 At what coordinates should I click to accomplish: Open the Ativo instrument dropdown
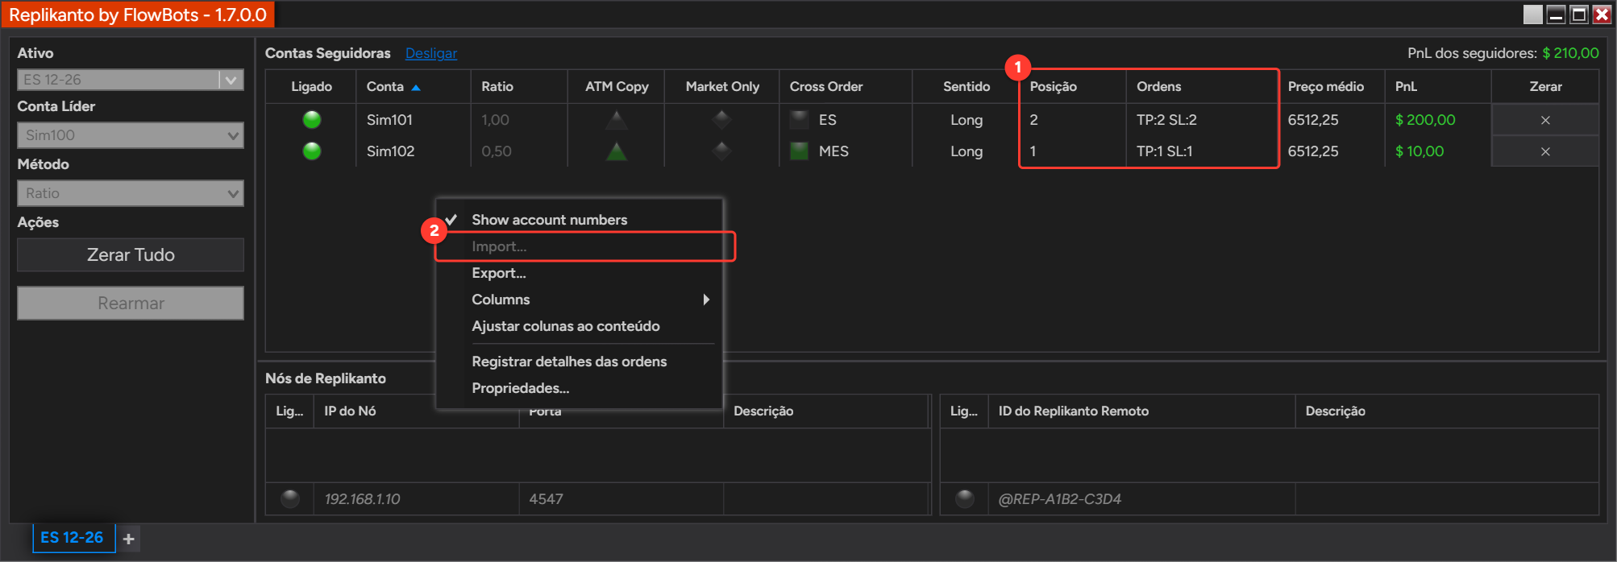click(231, 80)
